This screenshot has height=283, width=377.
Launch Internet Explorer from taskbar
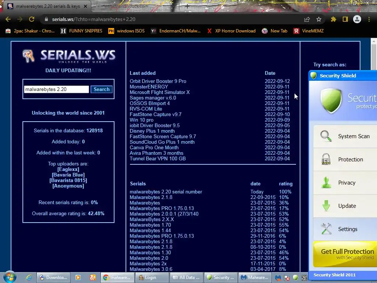pos(29,277)
